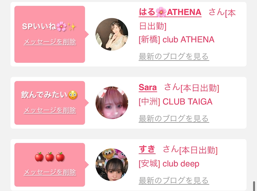
Task: View latest blog of すき
Action: (x=174, y=181)
